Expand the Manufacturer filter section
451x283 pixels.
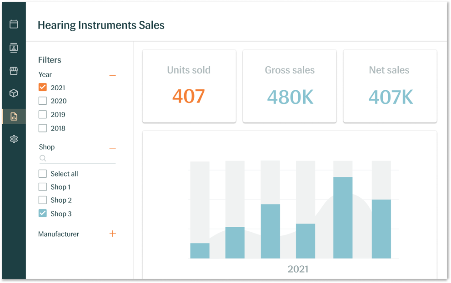(113, 234)
